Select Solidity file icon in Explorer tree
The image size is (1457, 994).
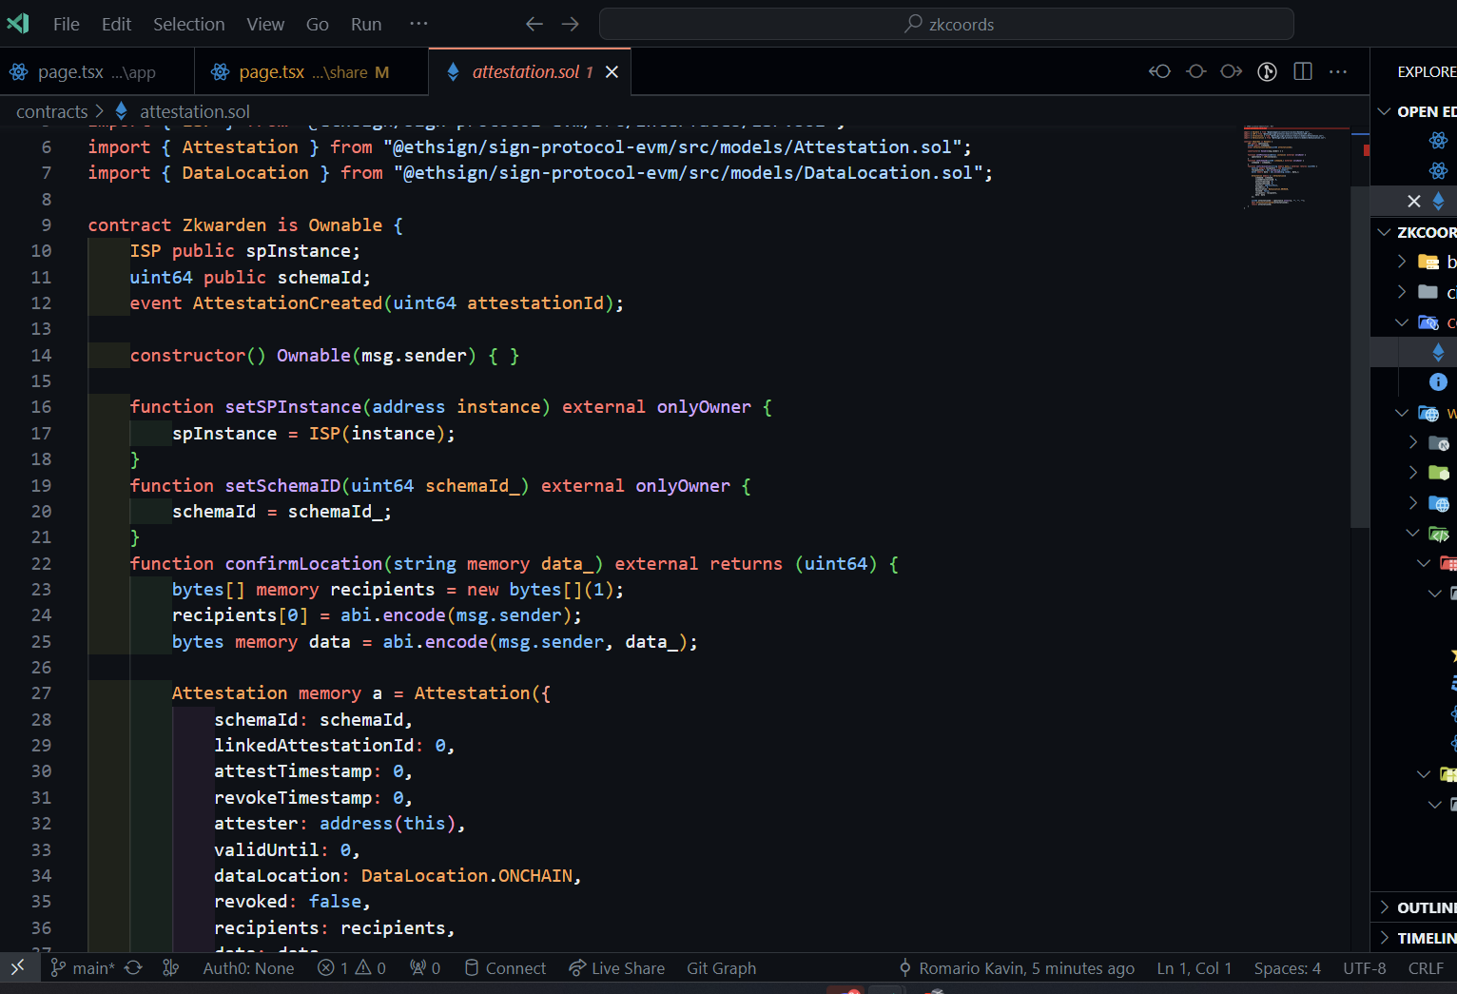point(1438,352)
